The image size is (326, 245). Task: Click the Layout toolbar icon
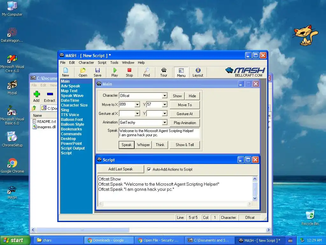(198, 72)
